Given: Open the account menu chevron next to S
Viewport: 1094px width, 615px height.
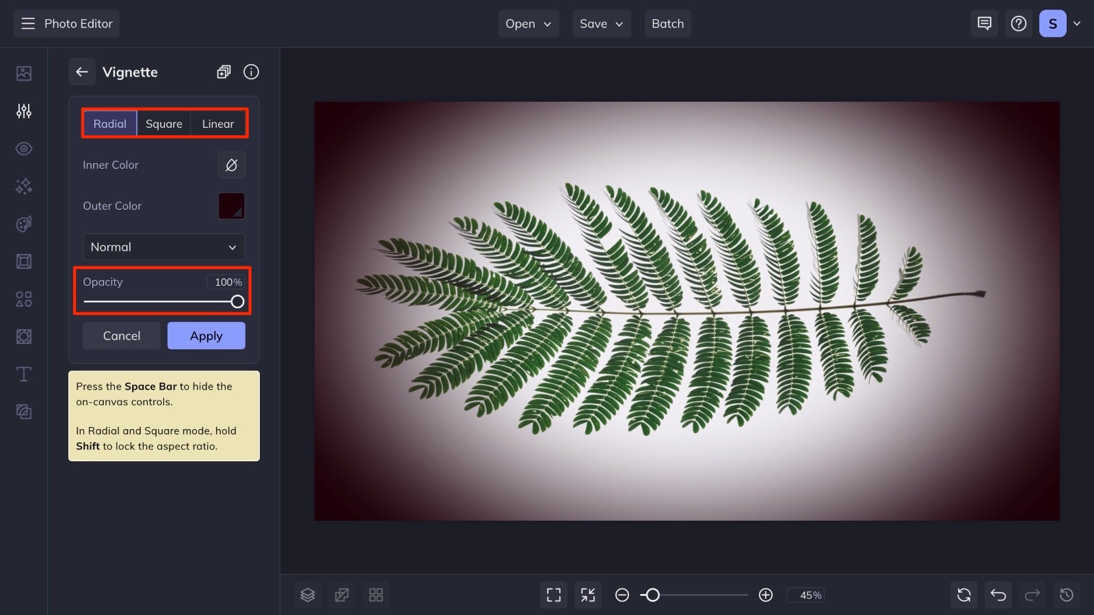Looking at the screenshot, I should pos(1078,23).
